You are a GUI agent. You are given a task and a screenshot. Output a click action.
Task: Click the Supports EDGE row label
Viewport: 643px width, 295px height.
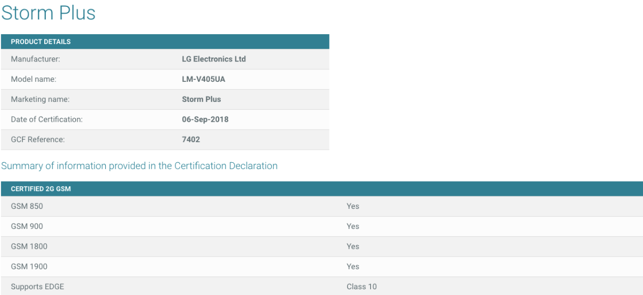pos(37,287)
